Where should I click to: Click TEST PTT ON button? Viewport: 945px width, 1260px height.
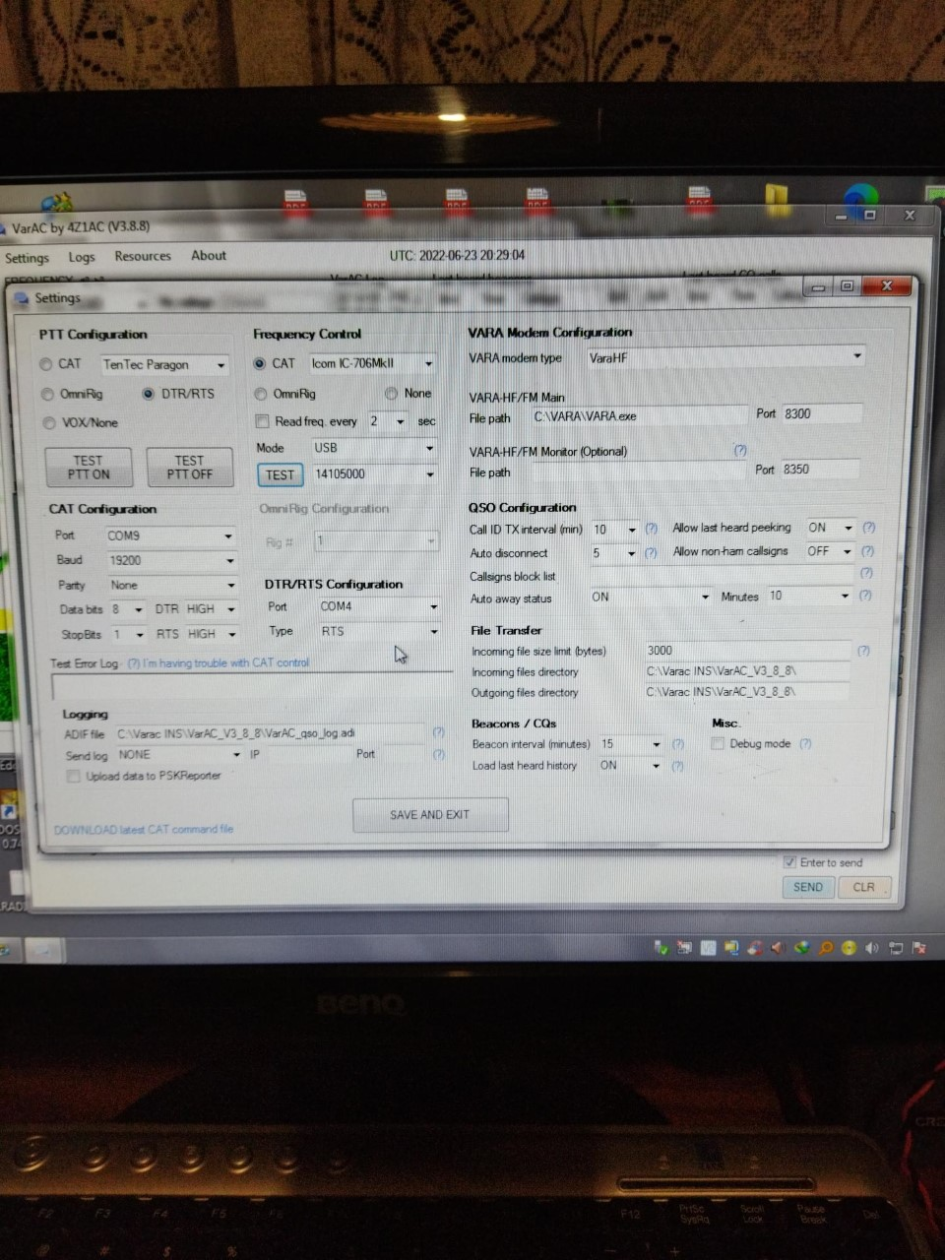(x=89, y=468)
